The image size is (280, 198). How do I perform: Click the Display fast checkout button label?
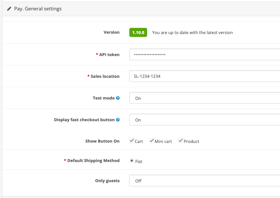(84, 120)
